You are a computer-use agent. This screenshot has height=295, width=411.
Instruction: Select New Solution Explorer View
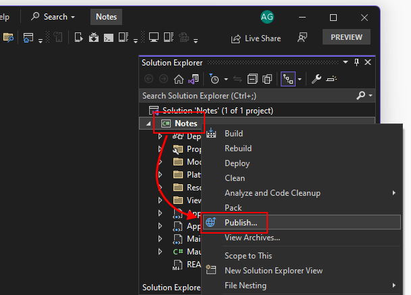302,271
